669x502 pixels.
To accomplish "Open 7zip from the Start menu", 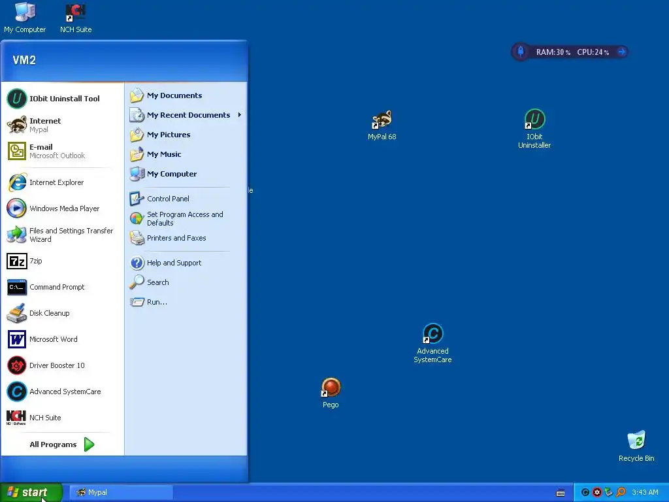I will [62, 261].
